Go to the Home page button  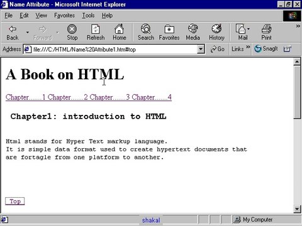click(x=120, y=33)
